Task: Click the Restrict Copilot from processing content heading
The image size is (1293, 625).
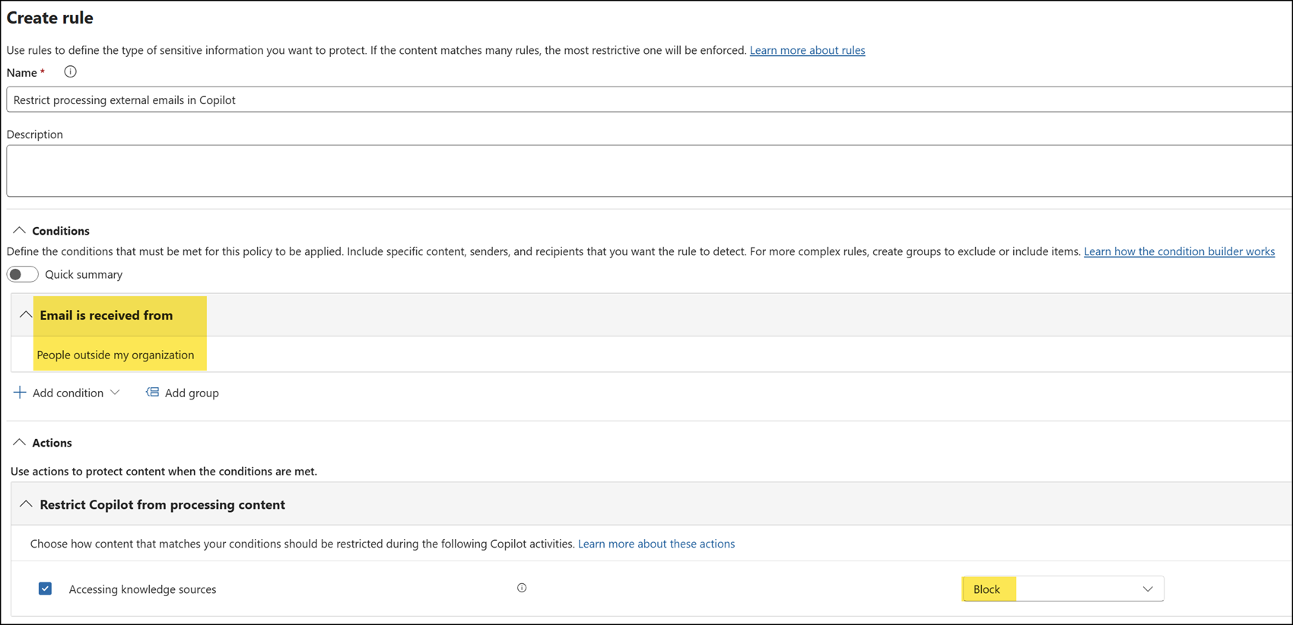Action: pyautogui.click(x=163, y=504)
